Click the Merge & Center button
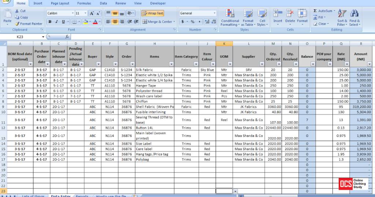 point(157,22)
